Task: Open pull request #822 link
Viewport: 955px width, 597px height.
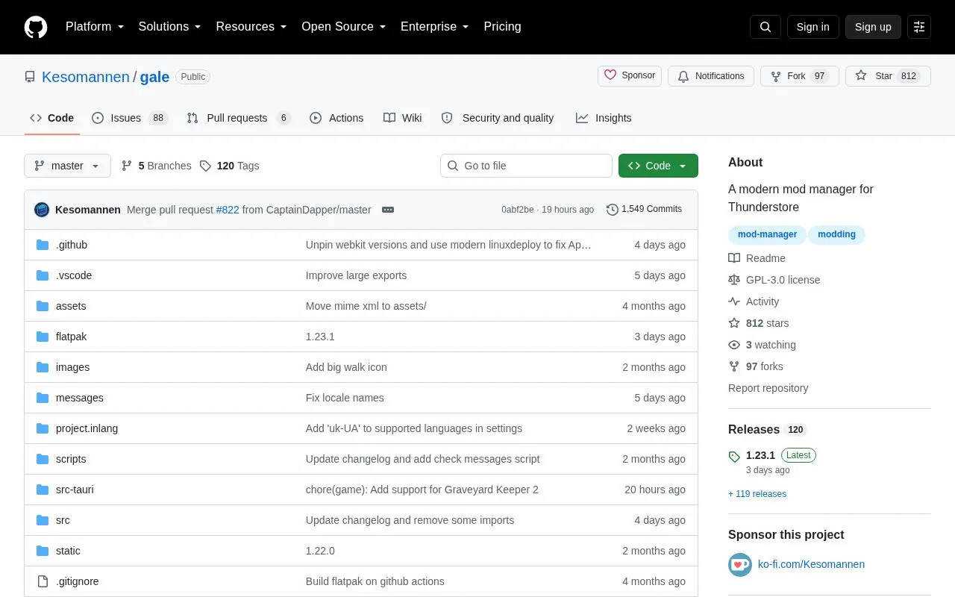Action: (228, 210)
